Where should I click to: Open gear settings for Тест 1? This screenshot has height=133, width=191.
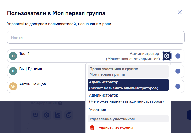(167, 56)
